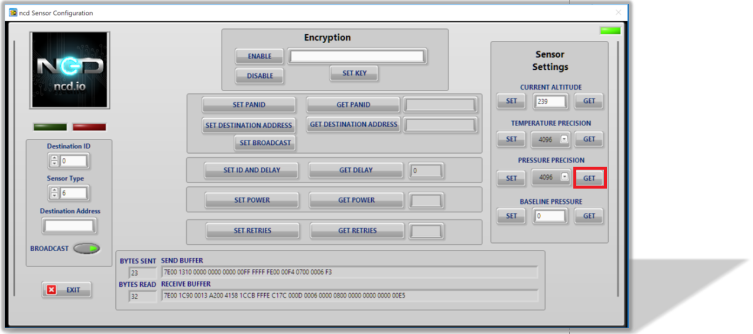This screenshot has height=334, width=753.
Task: Click the SET ID AND DELAY button
Action: pos(252,170)
